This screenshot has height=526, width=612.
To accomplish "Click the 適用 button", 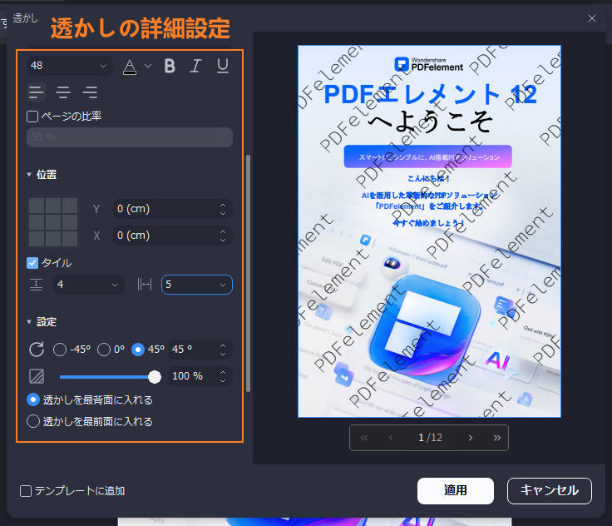I will (x=456, y=491).
